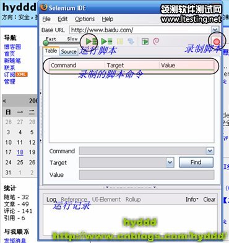Image resolution: width=229 pixels, height=243 pixels.
Task: Open the Info log level dropdown
Action: (192, 200)
